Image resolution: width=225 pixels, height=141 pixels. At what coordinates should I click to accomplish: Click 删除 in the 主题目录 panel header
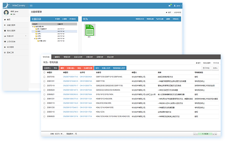[x=64, y=19]
